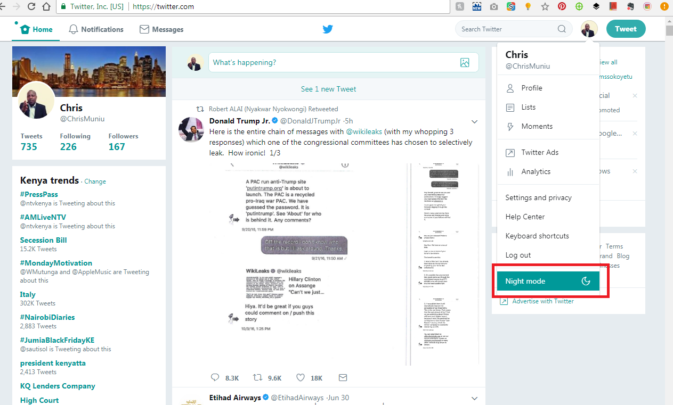Open Secession Bill trend

43,240
